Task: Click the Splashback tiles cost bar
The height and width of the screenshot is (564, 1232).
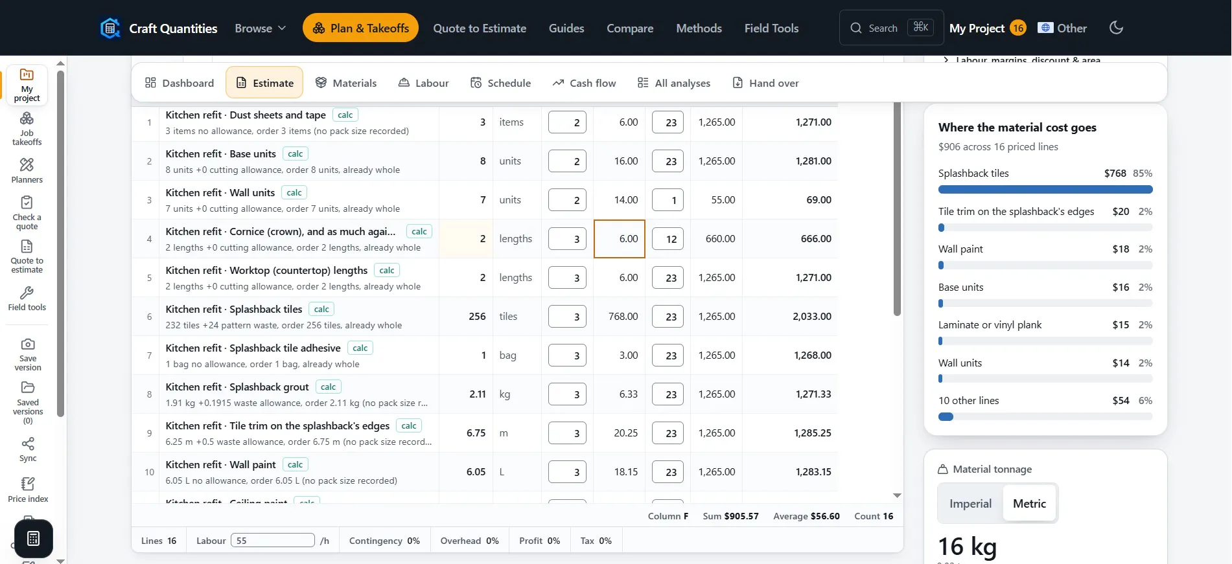Action: pyautogui.click(x=1045, y=190)
